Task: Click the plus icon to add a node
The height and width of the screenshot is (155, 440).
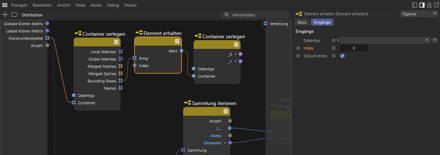Action: click(5, 15)
